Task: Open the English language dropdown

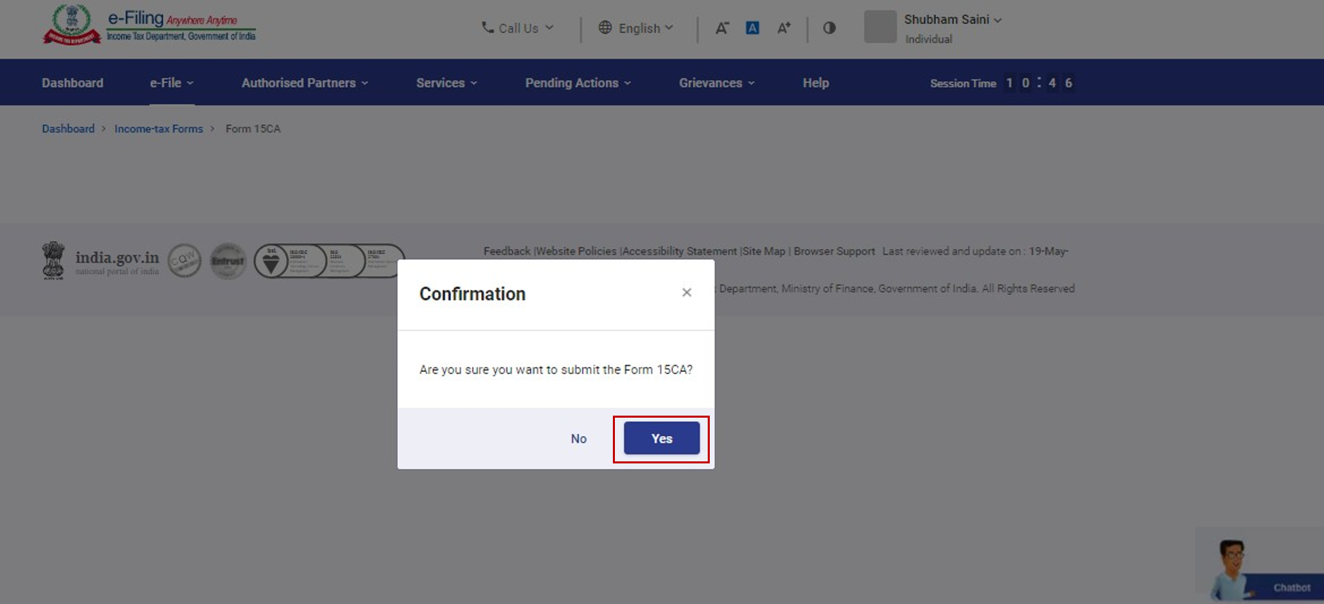Action: (636, 28)
